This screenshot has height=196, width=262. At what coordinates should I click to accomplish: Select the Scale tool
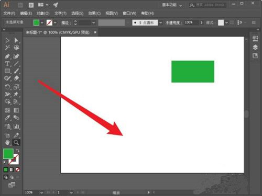(16, 87)
